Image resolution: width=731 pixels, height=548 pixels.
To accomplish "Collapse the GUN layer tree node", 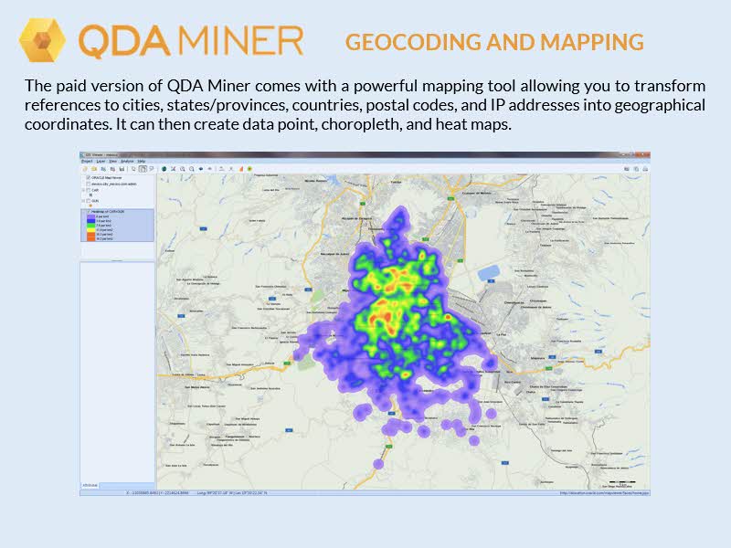I will point(83,201).
